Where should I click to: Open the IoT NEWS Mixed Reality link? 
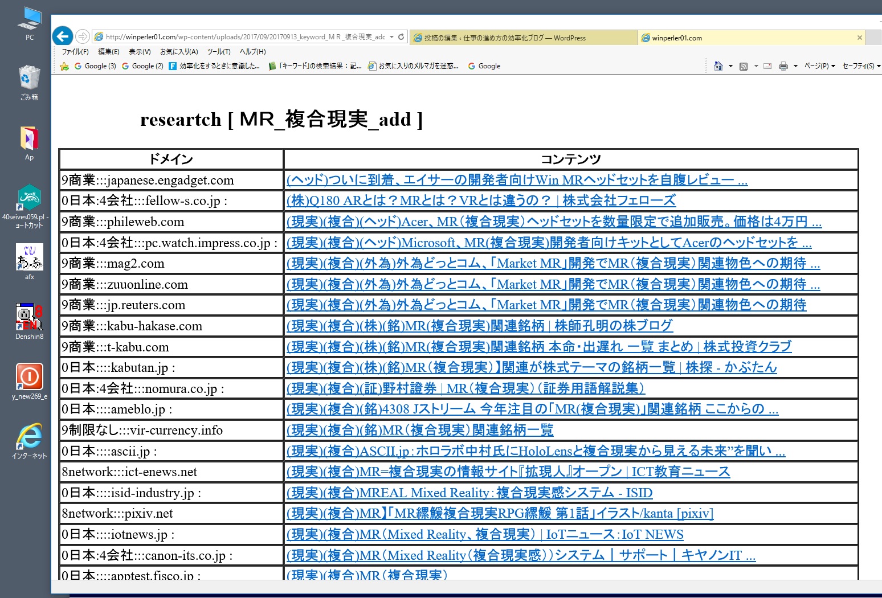pos(485,534)
